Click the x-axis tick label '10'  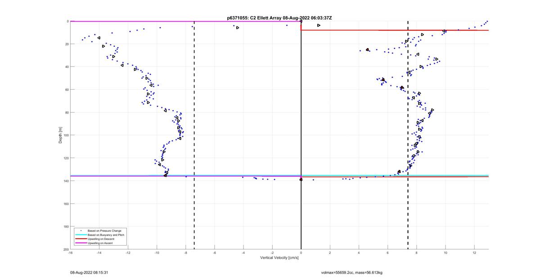pos(445,253)
